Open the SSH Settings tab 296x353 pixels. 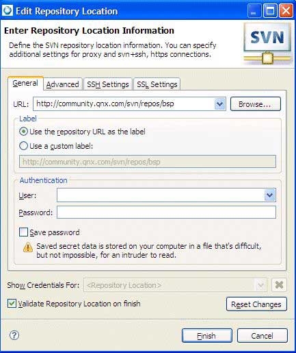click(x=108, y=84)
